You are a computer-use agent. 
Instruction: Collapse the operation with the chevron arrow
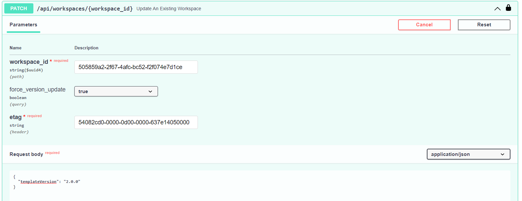(x=497, y=9)
